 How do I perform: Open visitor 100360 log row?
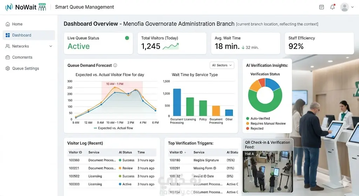(112, 160)
